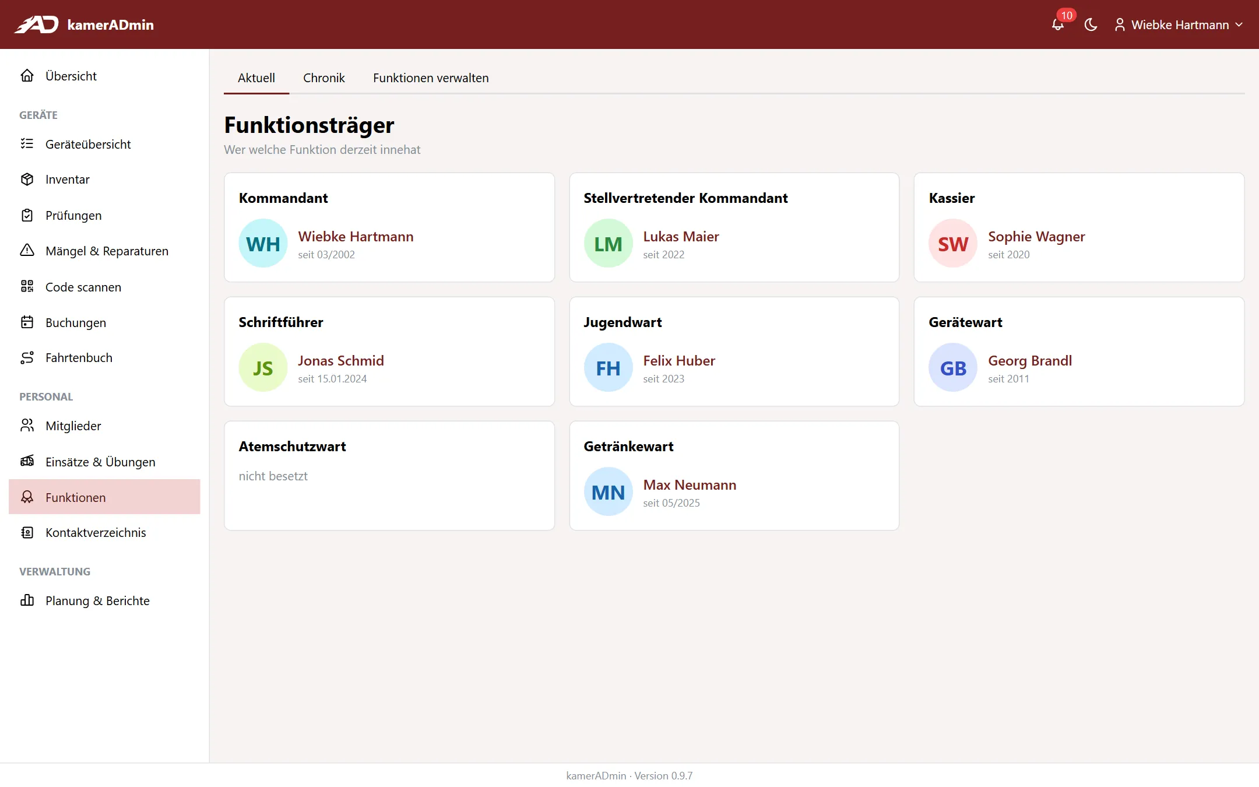This screenshot has width=1259, height=787.
Task: Toggle dark mode moon icon
Action: pos(1091,24)
